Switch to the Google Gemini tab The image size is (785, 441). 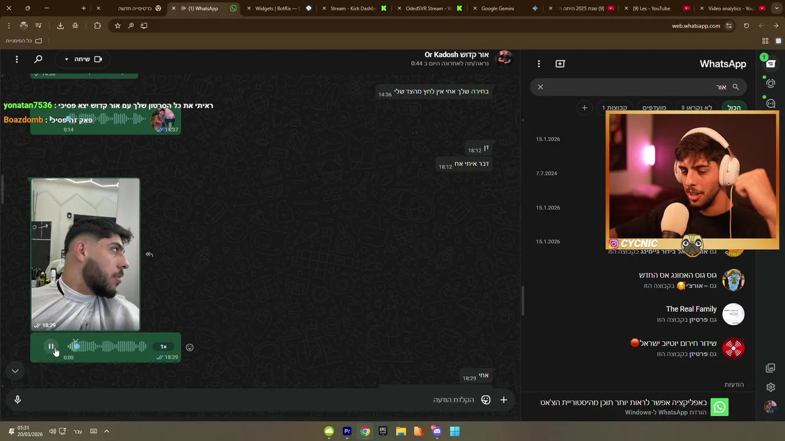pos(504,9)
